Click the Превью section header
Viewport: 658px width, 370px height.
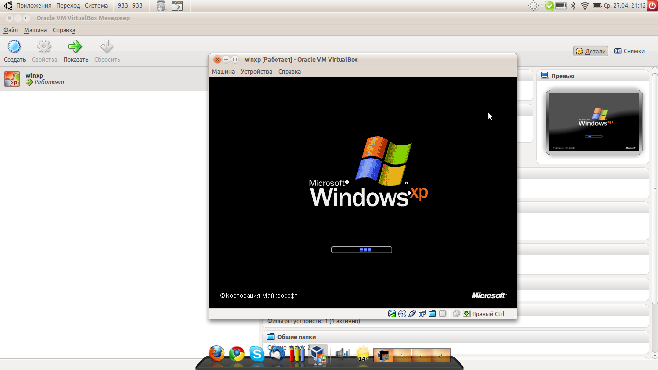click(x=592, y=76)
